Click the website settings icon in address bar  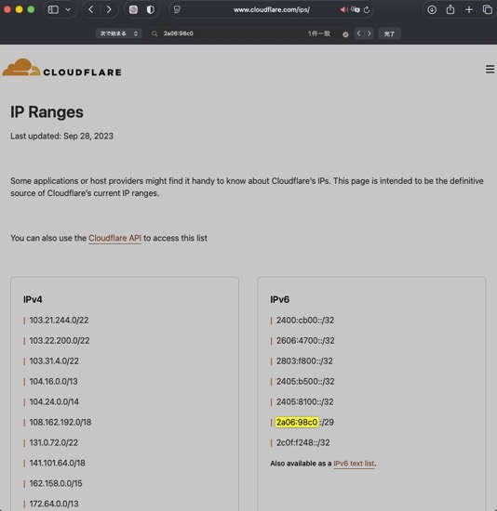point(177,9)
